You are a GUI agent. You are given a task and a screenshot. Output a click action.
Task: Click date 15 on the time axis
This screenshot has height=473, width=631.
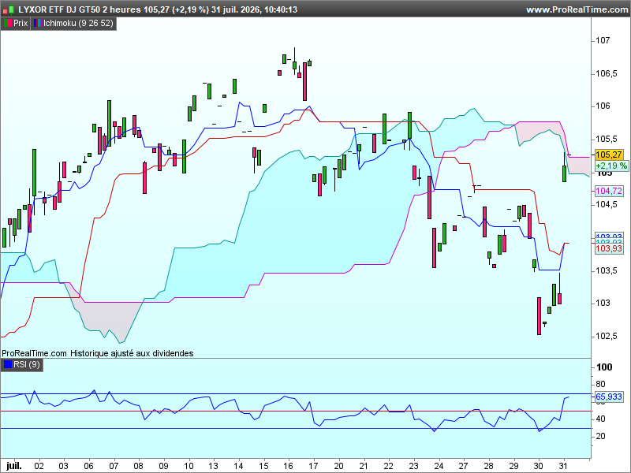point(263,466)
